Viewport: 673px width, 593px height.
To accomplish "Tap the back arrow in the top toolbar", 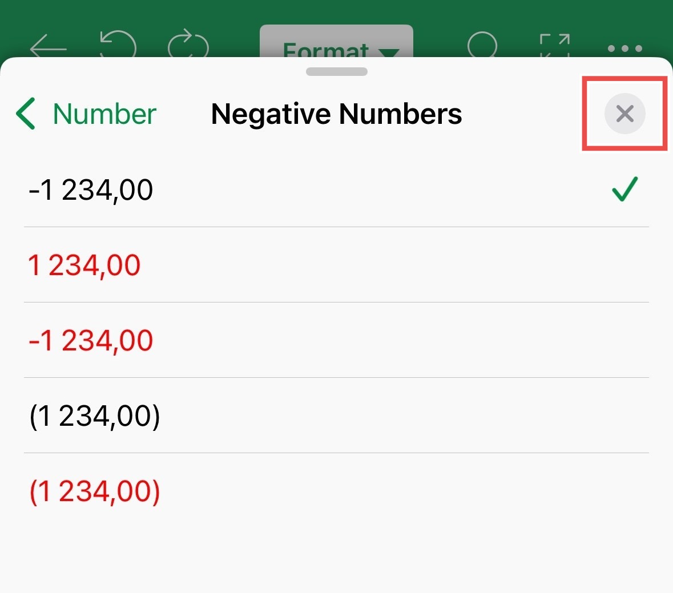I will pyautogui.click(x=48, y=46).
